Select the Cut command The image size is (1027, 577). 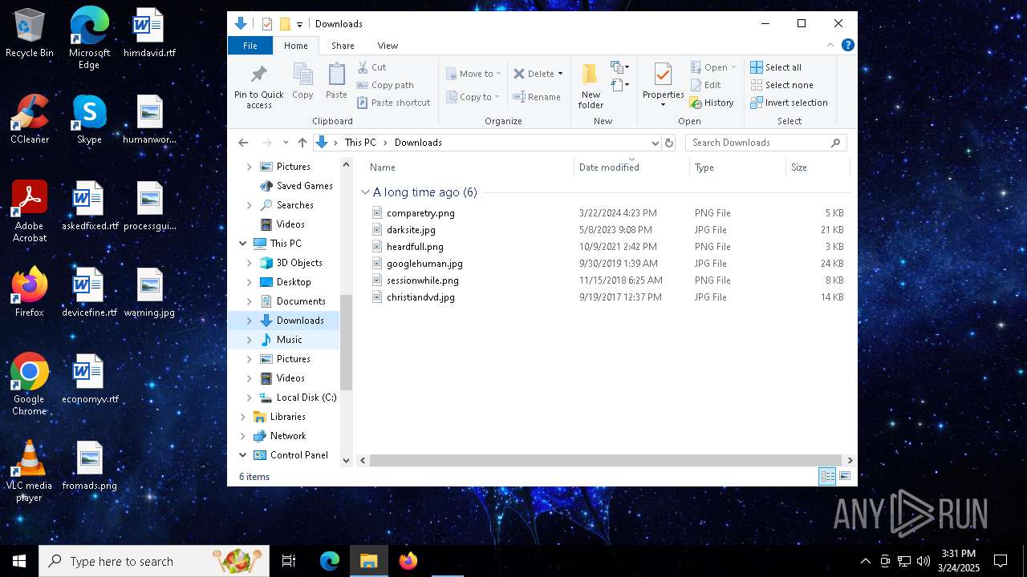[371, 67]
